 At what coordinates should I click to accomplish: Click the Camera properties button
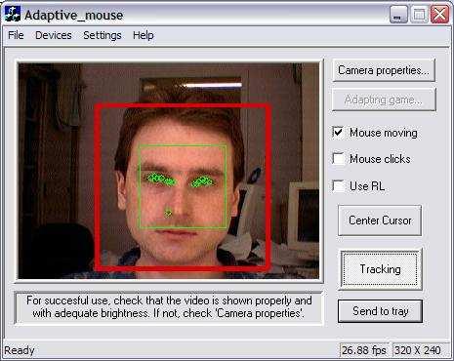(x=384, y=70)
